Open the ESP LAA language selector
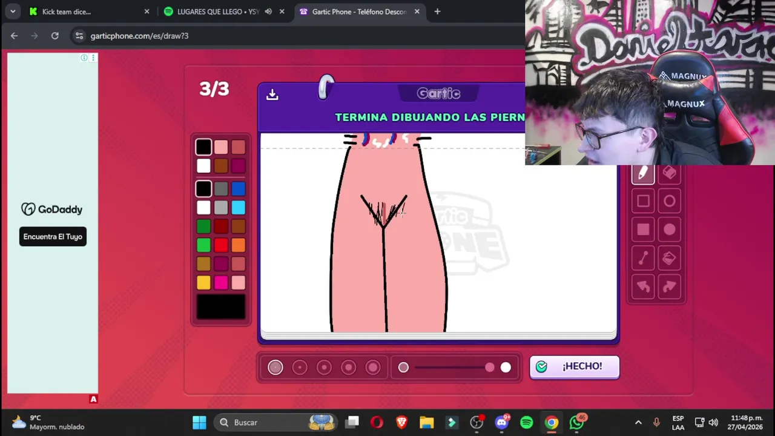Viewport: 775px width, 436px height. pos(678,422)
